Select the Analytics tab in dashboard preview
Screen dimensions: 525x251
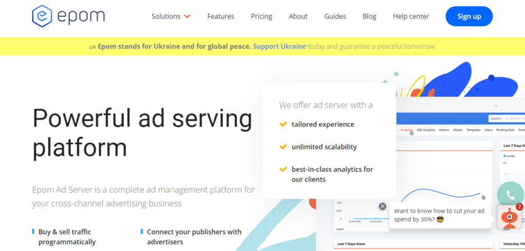407,130
